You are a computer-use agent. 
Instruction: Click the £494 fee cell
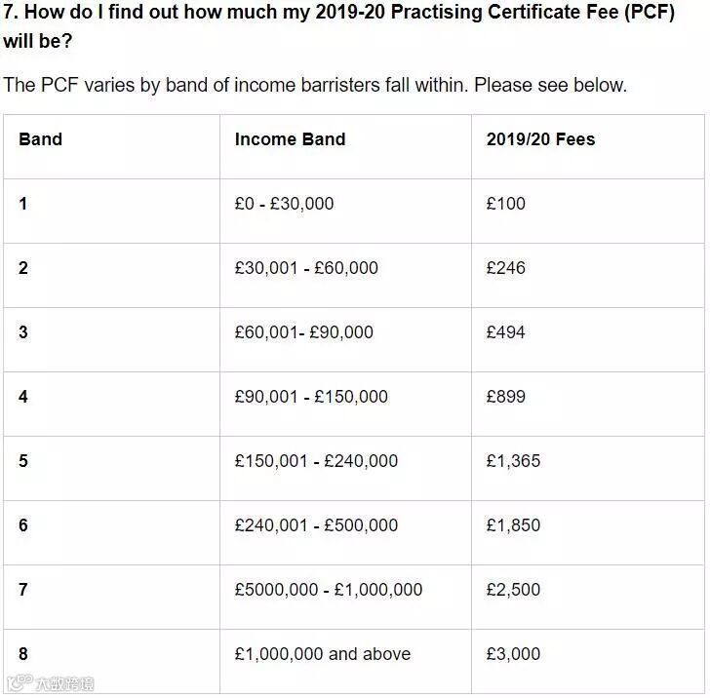(x=505, y=332)
